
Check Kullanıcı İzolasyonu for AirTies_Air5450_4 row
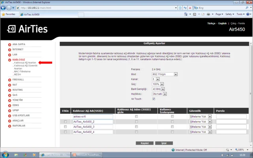tap(172, 132)
